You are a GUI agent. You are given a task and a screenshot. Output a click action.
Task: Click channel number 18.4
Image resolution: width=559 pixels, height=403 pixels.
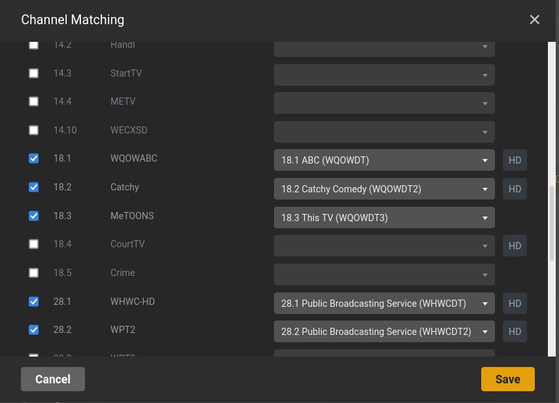click(x=62, y=244)
